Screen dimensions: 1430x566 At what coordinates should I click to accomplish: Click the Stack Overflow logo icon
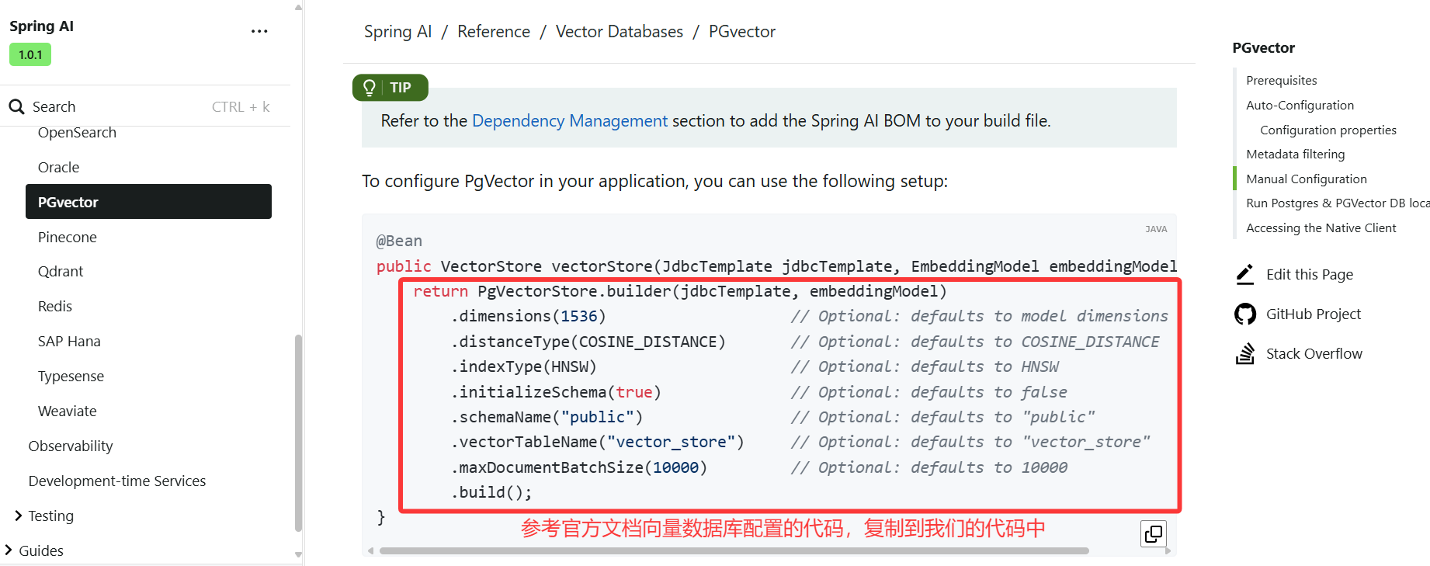pos(1245,353)
